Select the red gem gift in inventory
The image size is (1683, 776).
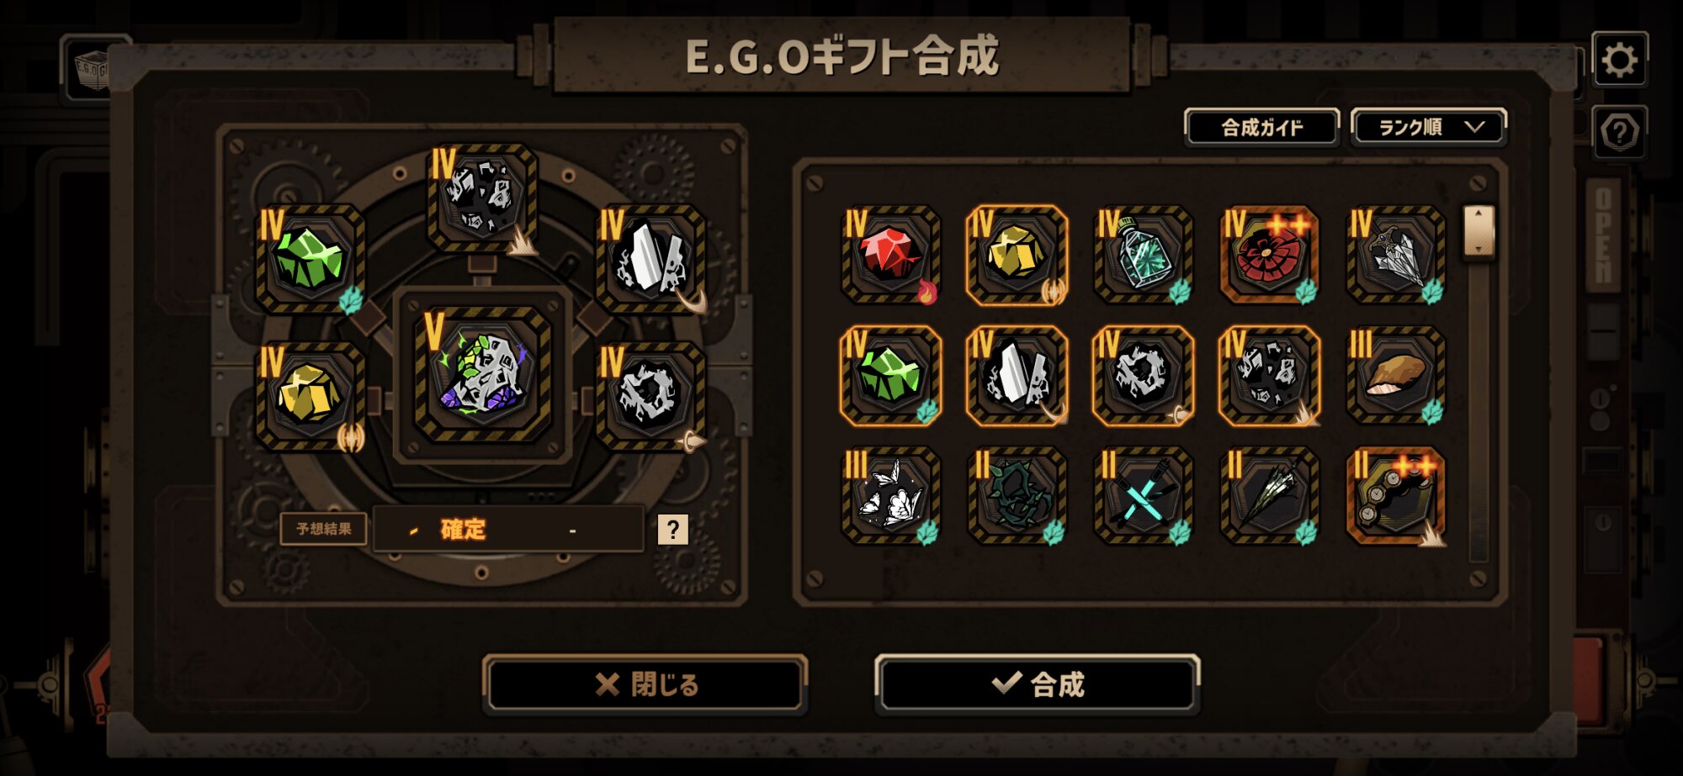point(890,255)
